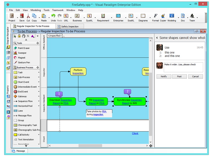213x157 pixels.
Task: Select the Text Annotation shape
Action: 26,139
